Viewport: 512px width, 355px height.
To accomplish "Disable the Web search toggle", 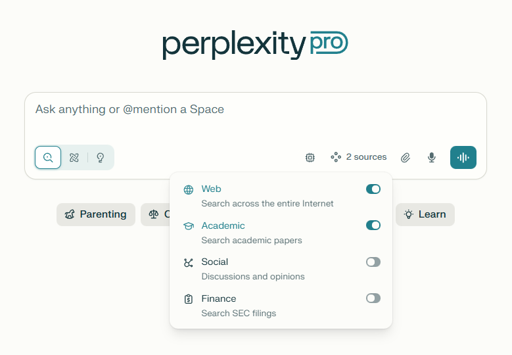I will click(373, 189).
